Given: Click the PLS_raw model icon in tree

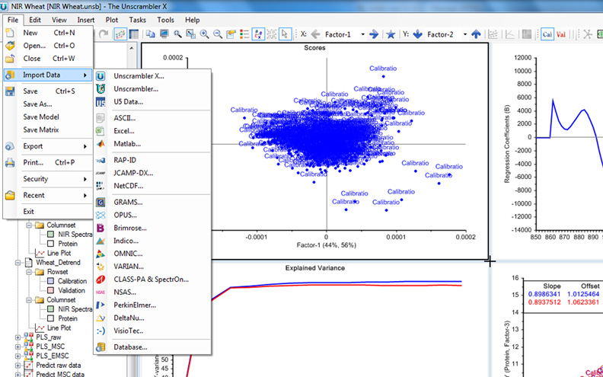Looking at the screenshot, I should point(28,337).
